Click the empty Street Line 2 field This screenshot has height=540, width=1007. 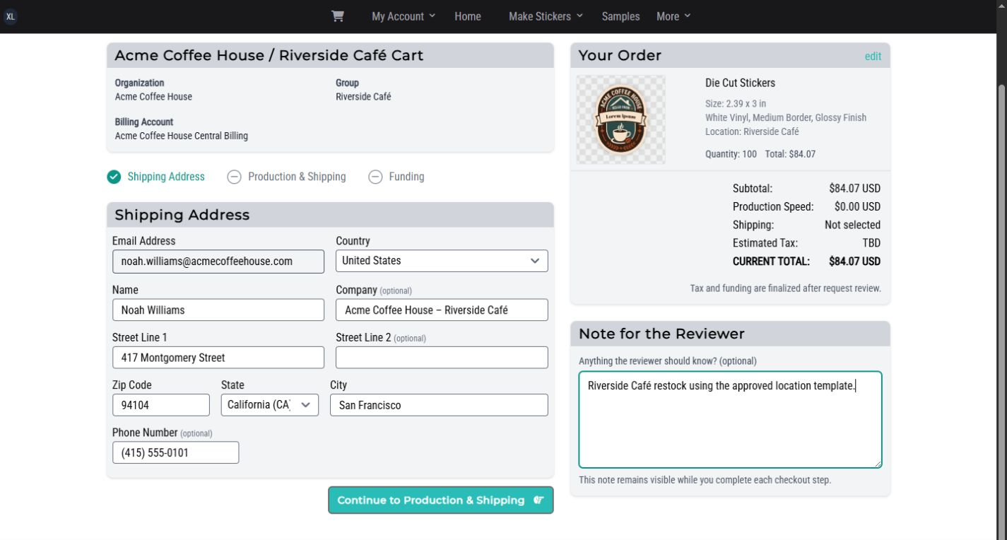[442, 358]
